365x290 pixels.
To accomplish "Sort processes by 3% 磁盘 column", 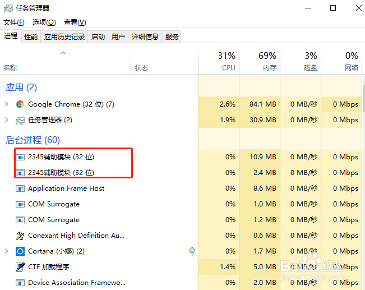I will [x=301, y=63].
